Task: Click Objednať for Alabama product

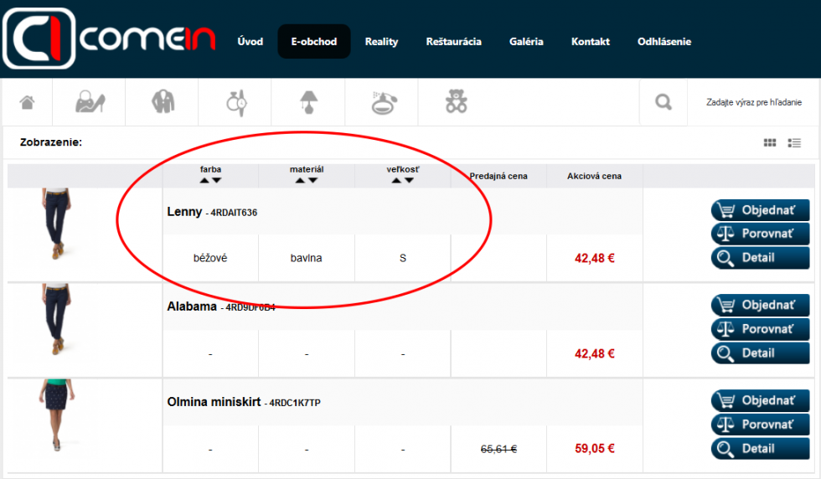Action: point(760,305)
